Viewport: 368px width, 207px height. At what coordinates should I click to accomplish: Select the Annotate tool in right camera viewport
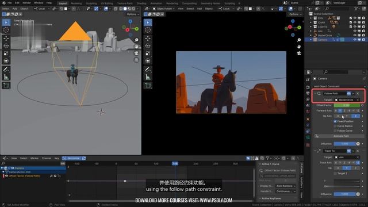pos(148,69)
